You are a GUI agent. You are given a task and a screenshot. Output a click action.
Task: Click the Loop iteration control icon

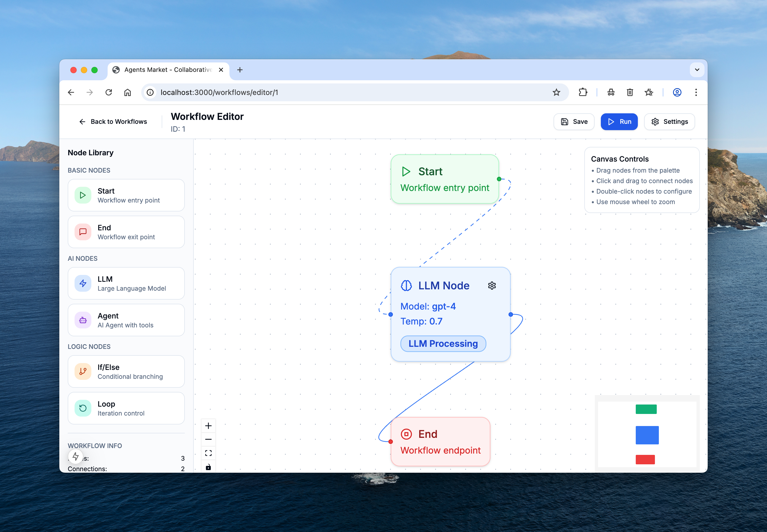tap(83, 408)
